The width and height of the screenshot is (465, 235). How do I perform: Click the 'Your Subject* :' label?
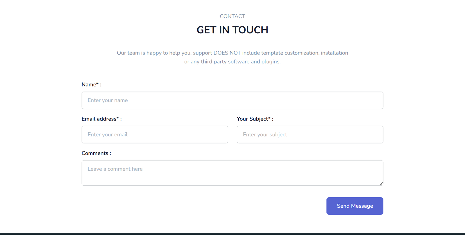255,119
